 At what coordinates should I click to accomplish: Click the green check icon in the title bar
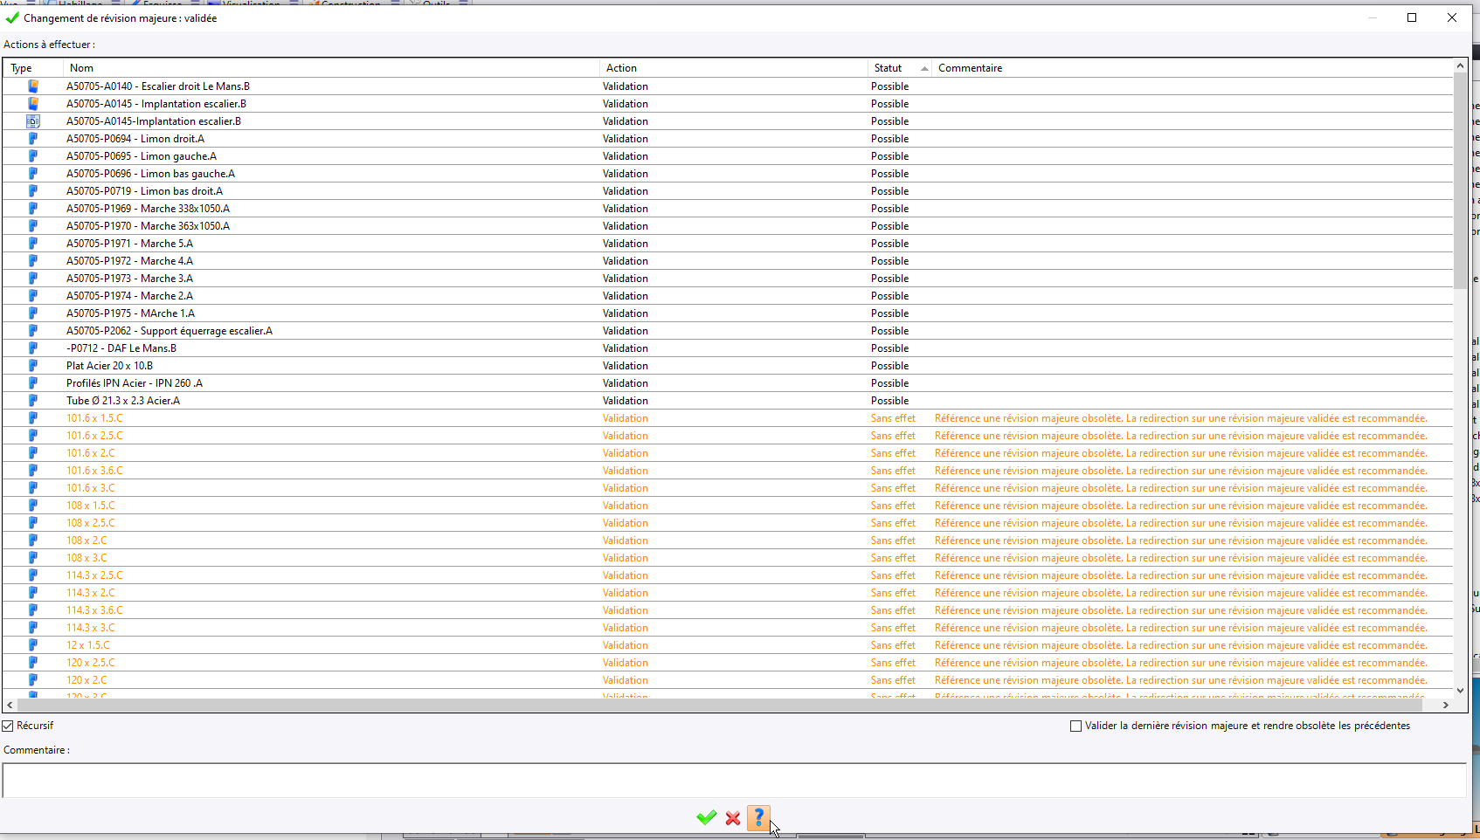tap(12, 17)
